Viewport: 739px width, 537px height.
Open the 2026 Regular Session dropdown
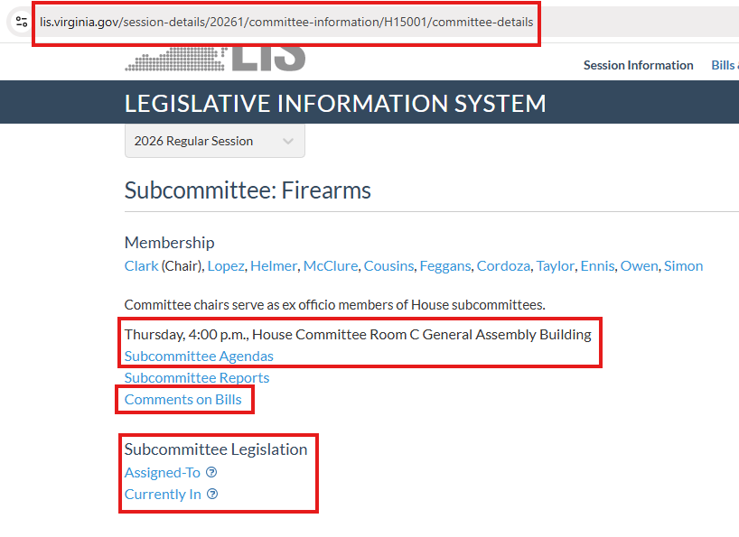[x=214, y=141]
